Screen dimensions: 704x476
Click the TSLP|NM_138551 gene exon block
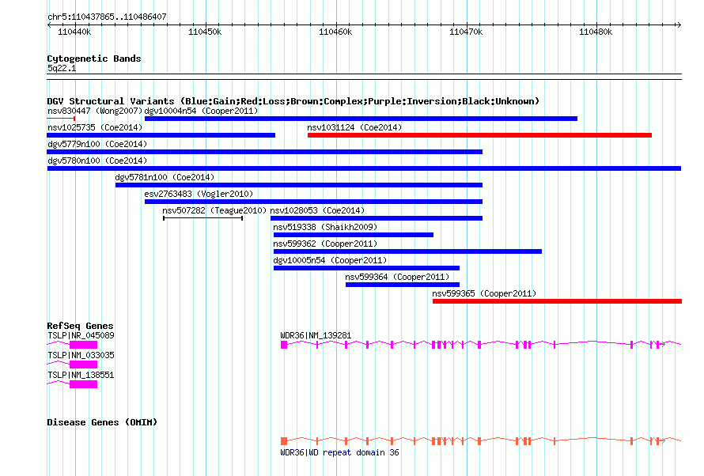[84, 384]
